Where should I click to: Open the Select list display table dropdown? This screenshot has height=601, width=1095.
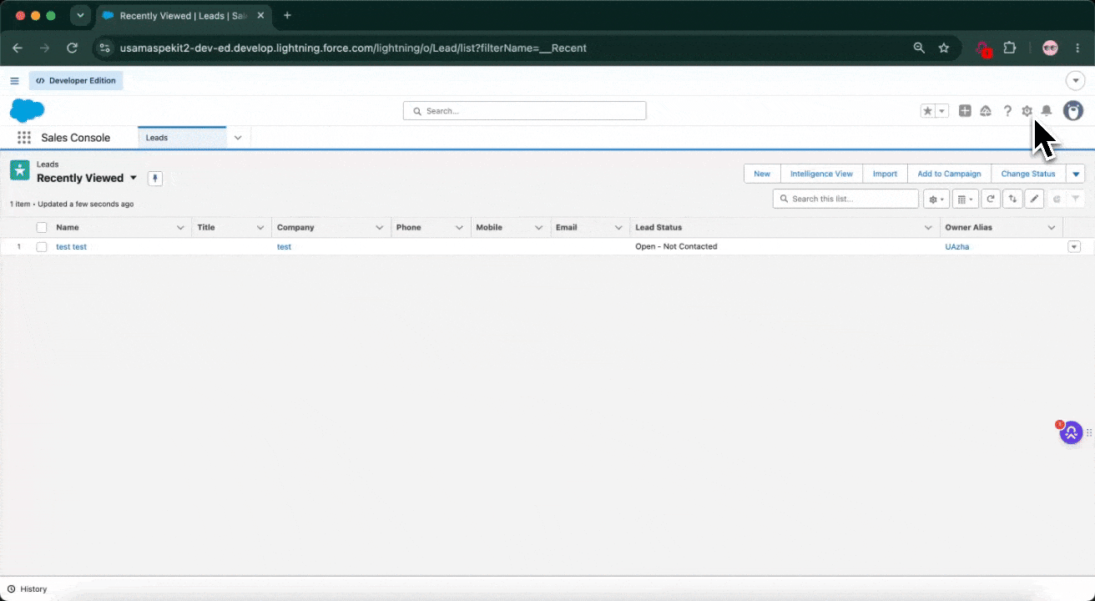(x=965, y=199)
